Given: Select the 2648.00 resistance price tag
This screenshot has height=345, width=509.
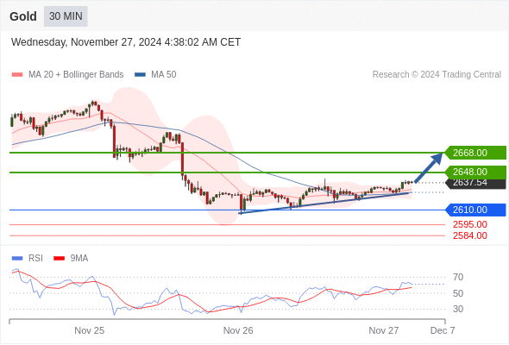Looking at the screenshot, I should [475, 172].
